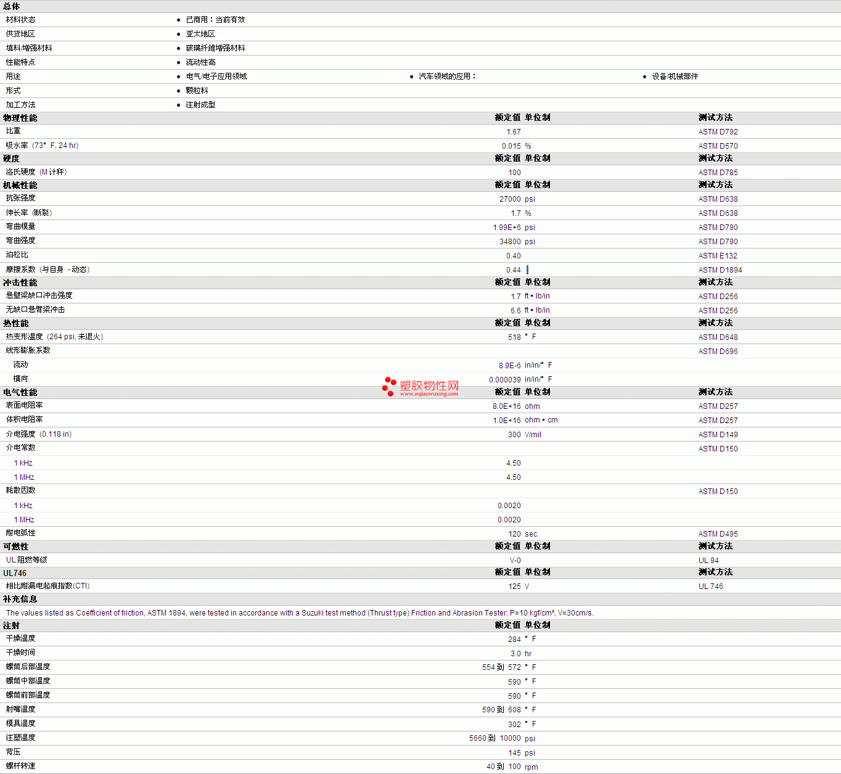Select the 耗散因数 row label
The height and width of the screenshot is (774, 841).
(21, 490)
